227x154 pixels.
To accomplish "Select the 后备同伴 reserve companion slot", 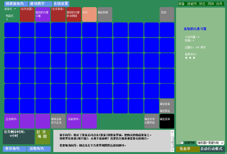I will [74, 121].
